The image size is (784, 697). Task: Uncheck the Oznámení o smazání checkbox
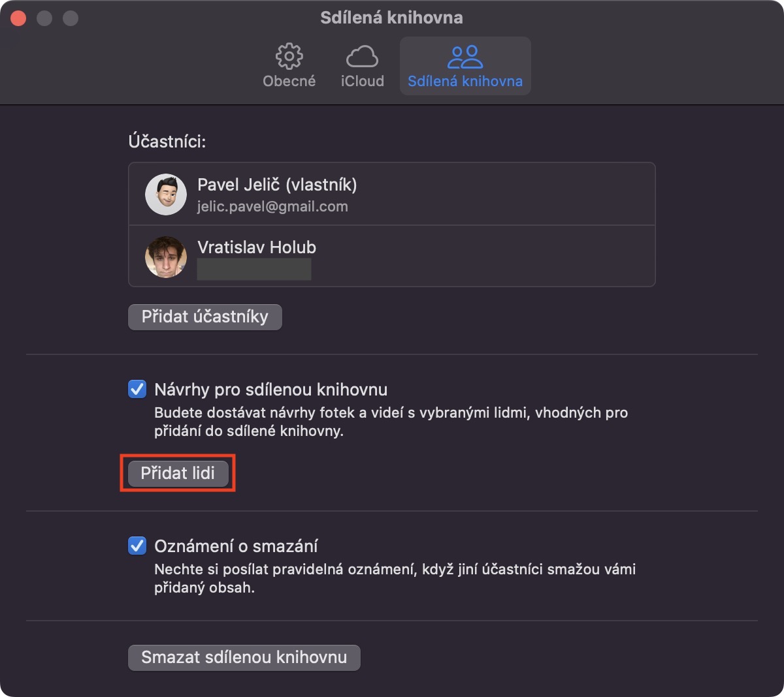click(137, 546)
